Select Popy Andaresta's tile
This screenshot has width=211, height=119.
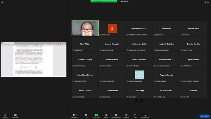[x=166, y=75]
